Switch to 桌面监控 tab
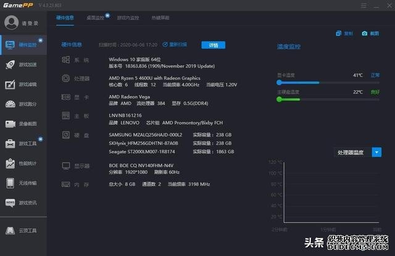This screenshot has height=256, width=395. click(x=95, y=18)
